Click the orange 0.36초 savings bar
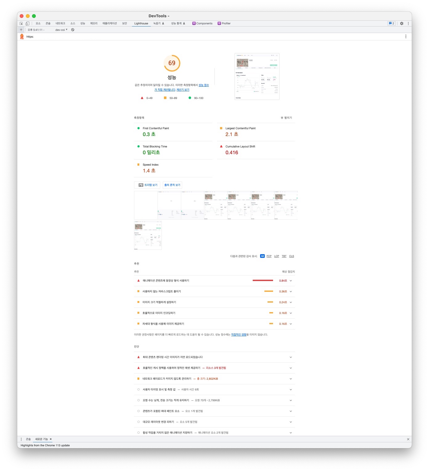 point(269,291)
